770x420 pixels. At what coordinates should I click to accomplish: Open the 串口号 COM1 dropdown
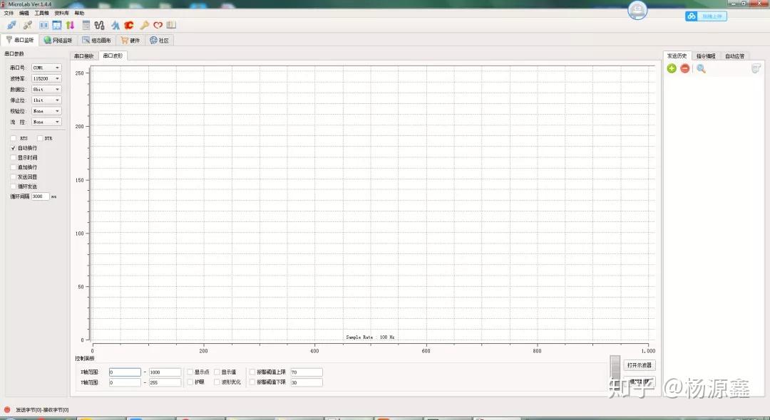tap(46, 68)
